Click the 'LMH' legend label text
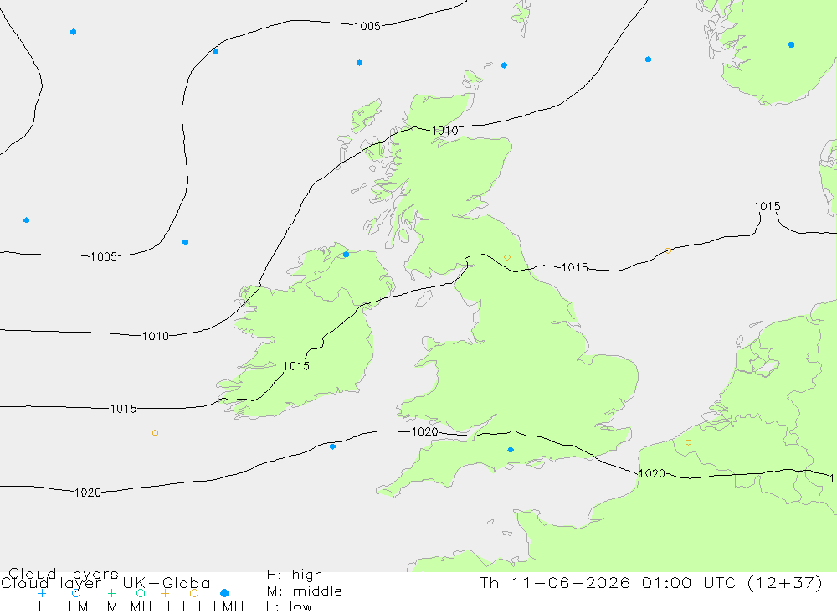The height and width of the screenshot is (614, 837). [229, 607]
